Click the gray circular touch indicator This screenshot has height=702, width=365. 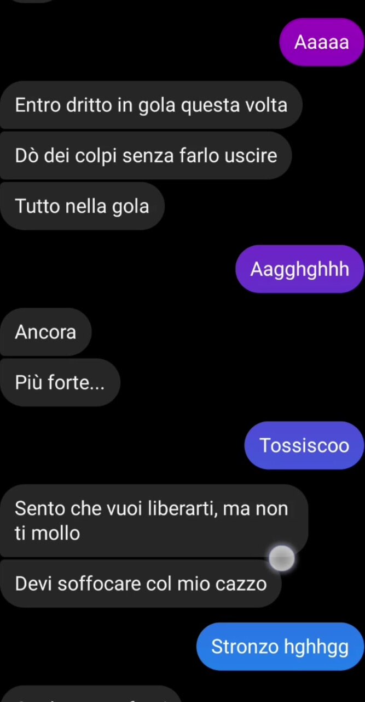282,558
